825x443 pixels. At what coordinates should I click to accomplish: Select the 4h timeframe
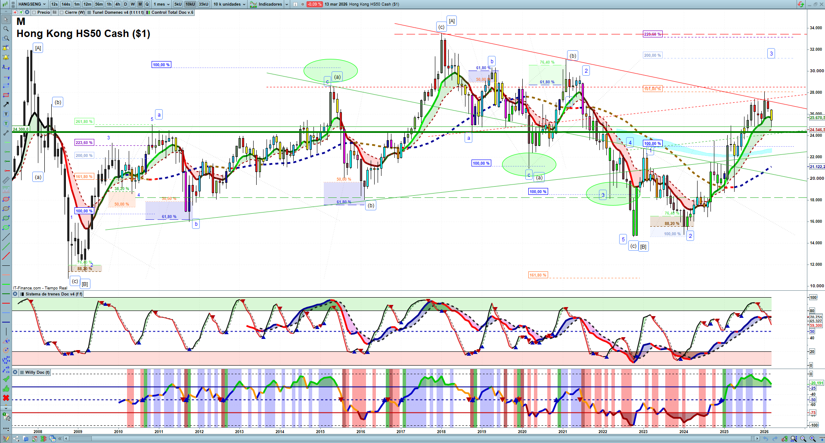[118, 4]
